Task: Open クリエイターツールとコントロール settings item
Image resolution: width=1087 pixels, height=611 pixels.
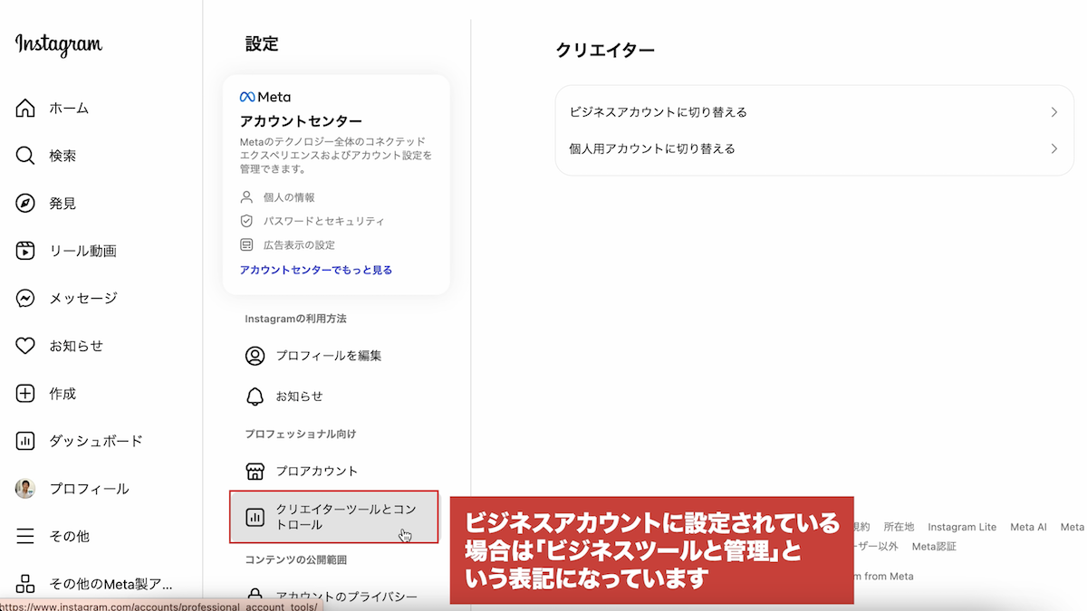Action: pyautogui.click(x=332, y=517)
